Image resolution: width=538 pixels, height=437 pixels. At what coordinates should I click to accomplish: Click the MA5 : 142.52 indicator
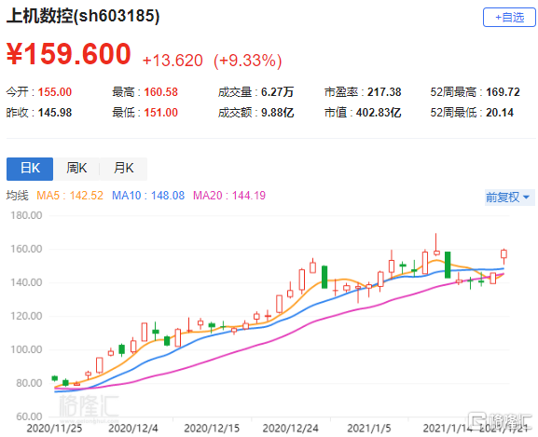click(x=70, y=196)
